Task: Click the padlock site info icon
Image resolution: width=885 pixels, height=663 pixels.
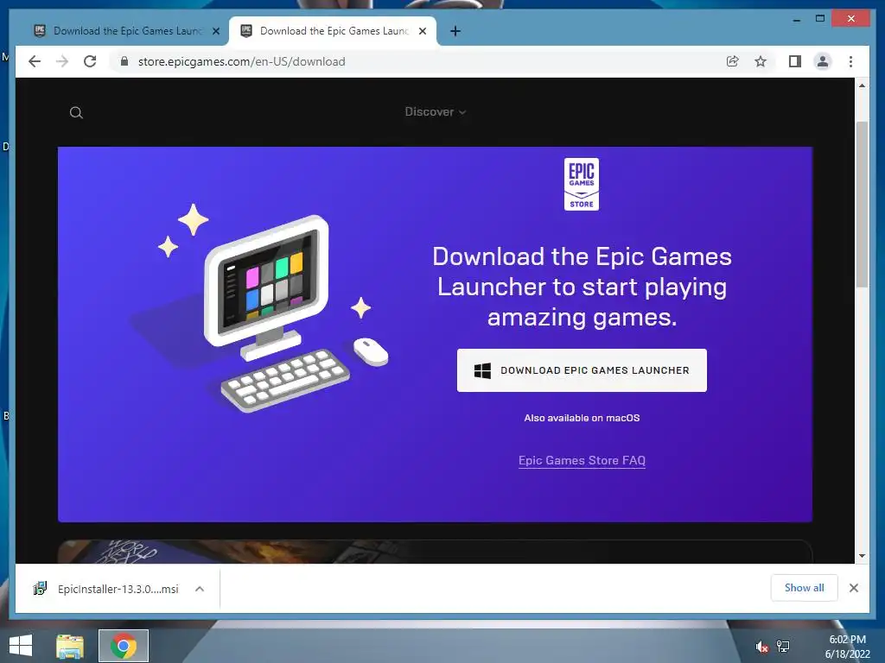Action: pos(124,61)
